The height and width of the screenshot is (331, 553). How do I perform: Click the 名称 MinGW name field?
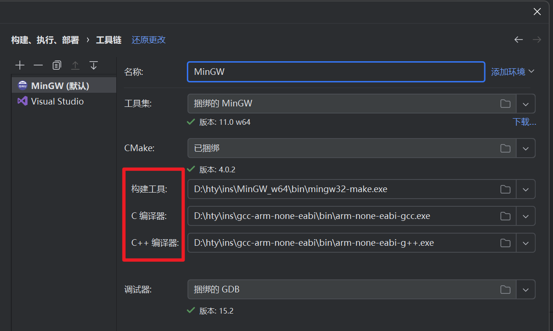(336, 72)
